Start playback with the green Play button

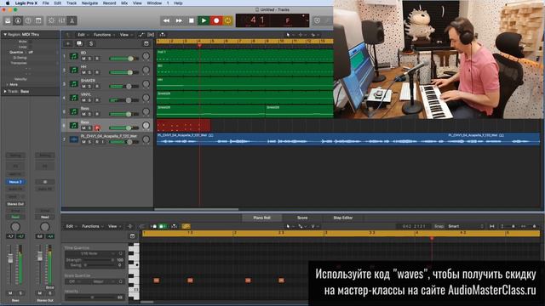click(204, 20)
